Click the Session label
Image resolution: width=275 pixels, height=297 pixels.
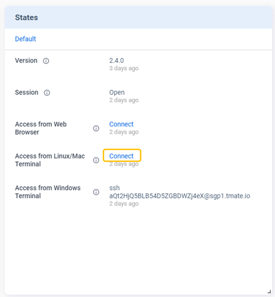[x=26, y=92]
